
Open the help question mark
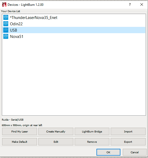tap(130, 4)
